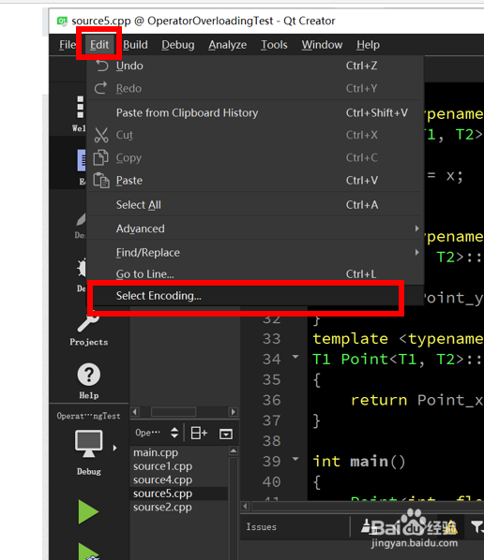Click the Issues pane label
Screen dimensions: 484x560
[x=261, y=527]
